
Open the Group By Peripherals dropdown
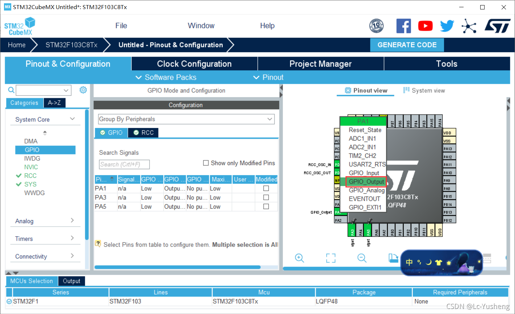(186, 119)
